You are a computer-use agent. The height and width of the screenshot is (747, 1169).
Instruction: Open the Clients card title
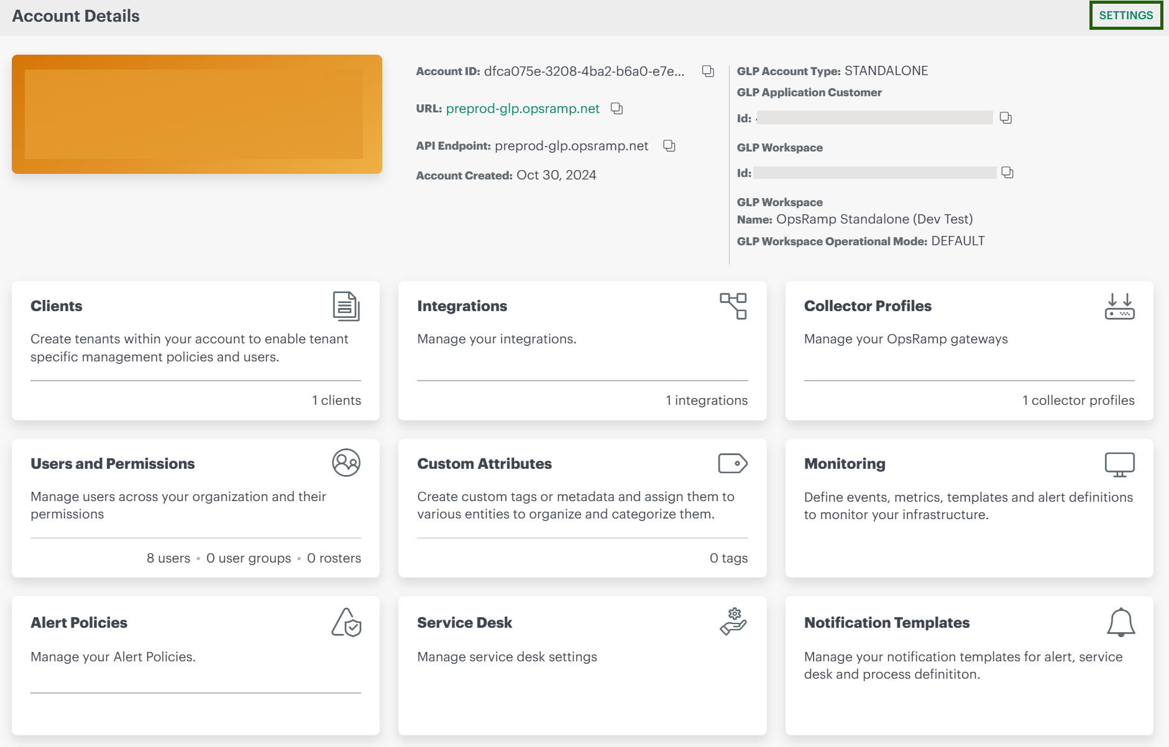point(57,306)
